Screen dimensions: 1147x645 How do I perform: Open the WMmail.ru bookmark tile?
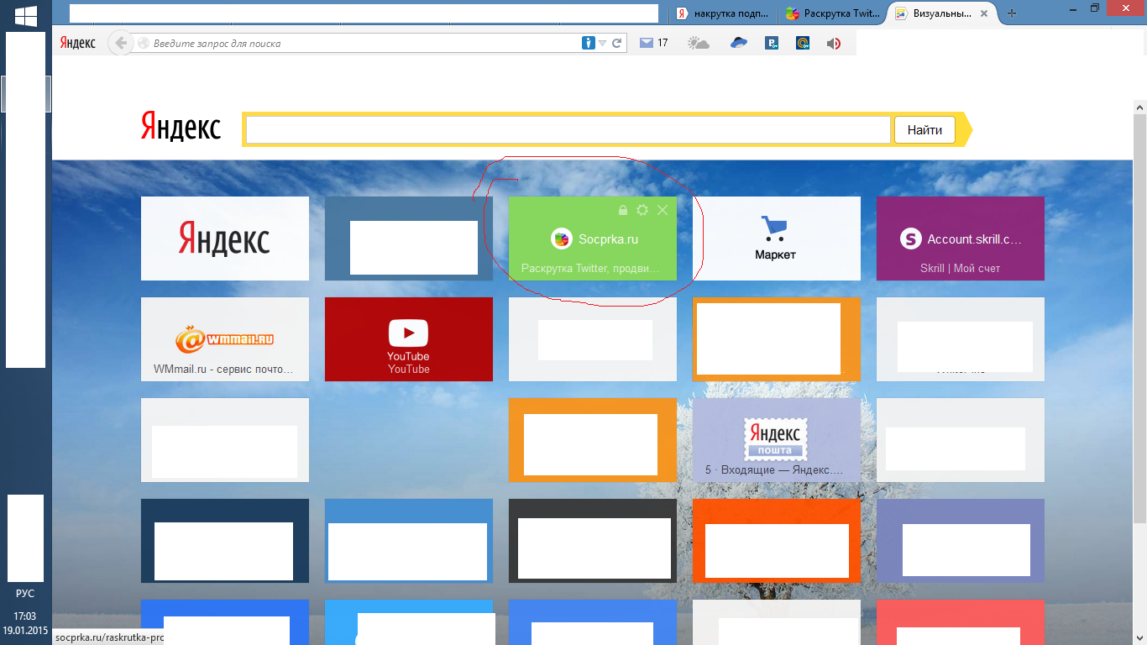point(225,339)
